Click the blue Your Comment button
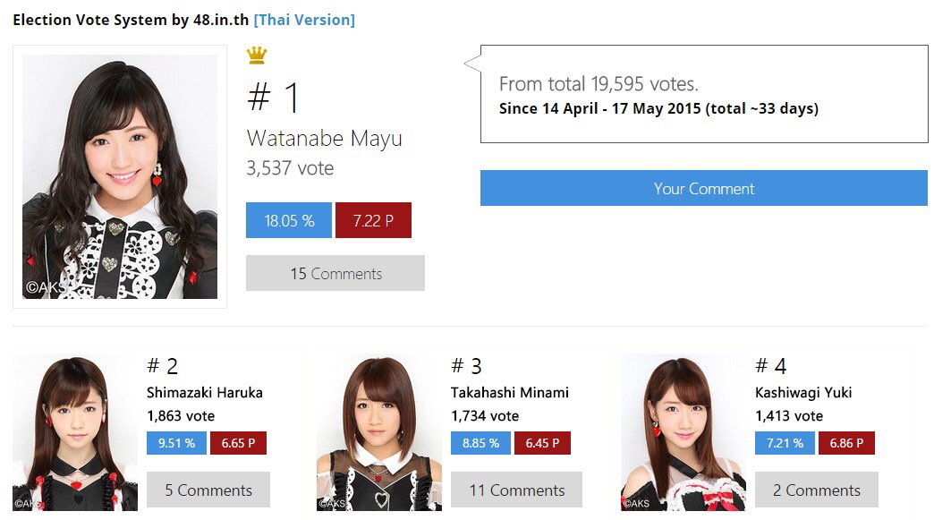The width and height of the screenshot is (934, 520). [703, 188]
